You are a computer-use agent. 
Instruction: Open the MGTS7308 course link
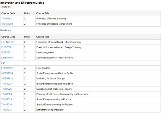7,73
